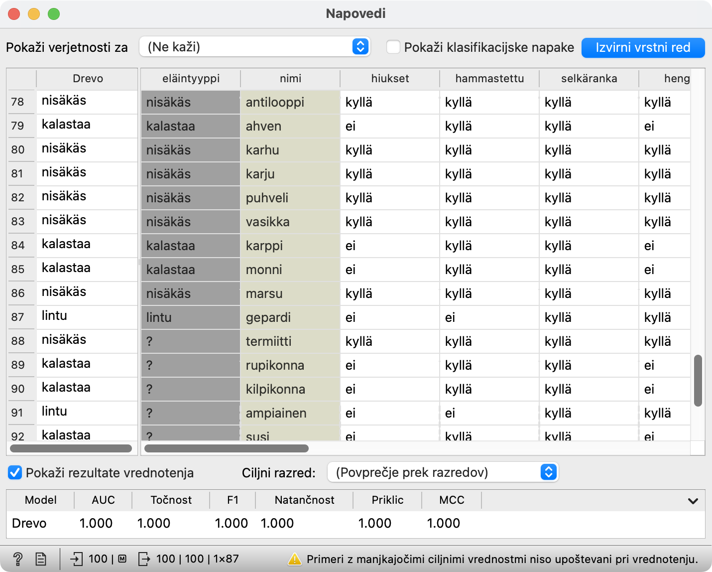Open 'Ciljni razred' dropdown
This screenshot has height=572, width=712.
click(443, 472)
